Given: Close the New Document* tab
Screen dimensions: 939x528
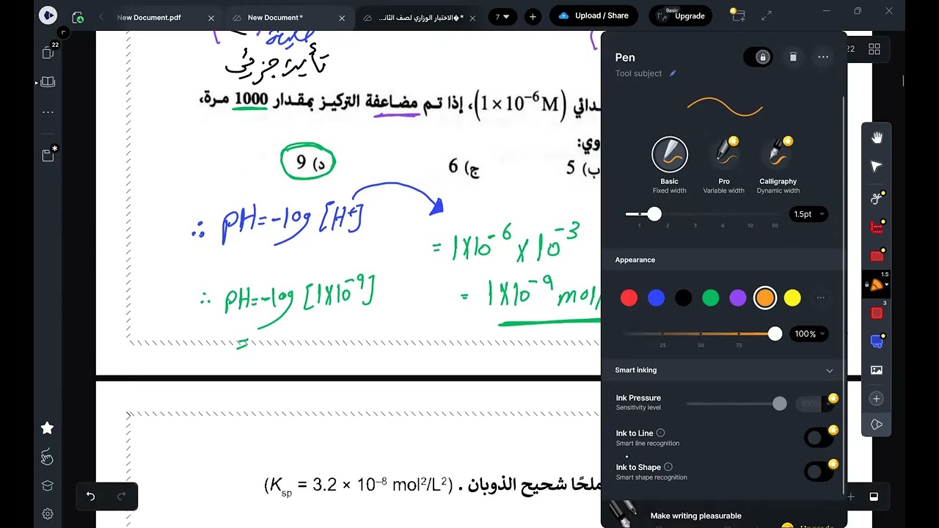Looking at the screenshot, I should tap(342, 18).
